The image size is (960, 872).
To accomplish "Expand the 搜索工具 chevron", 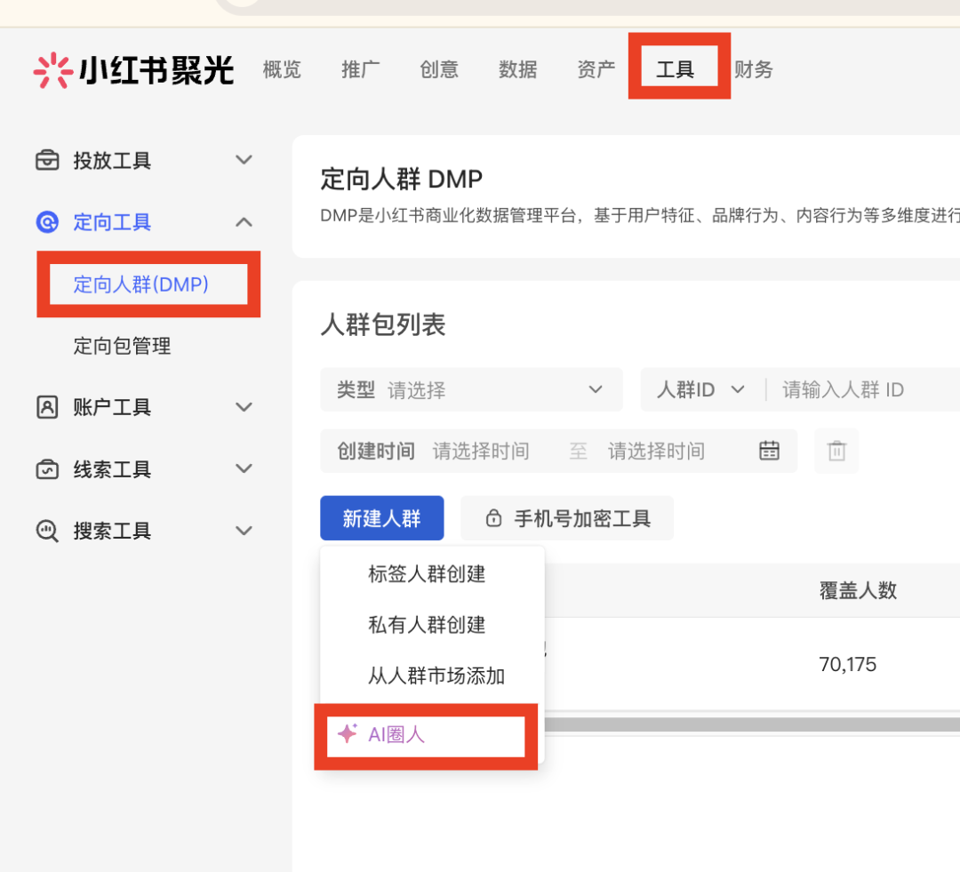I will pyautogui.click(x=244, y=531).
